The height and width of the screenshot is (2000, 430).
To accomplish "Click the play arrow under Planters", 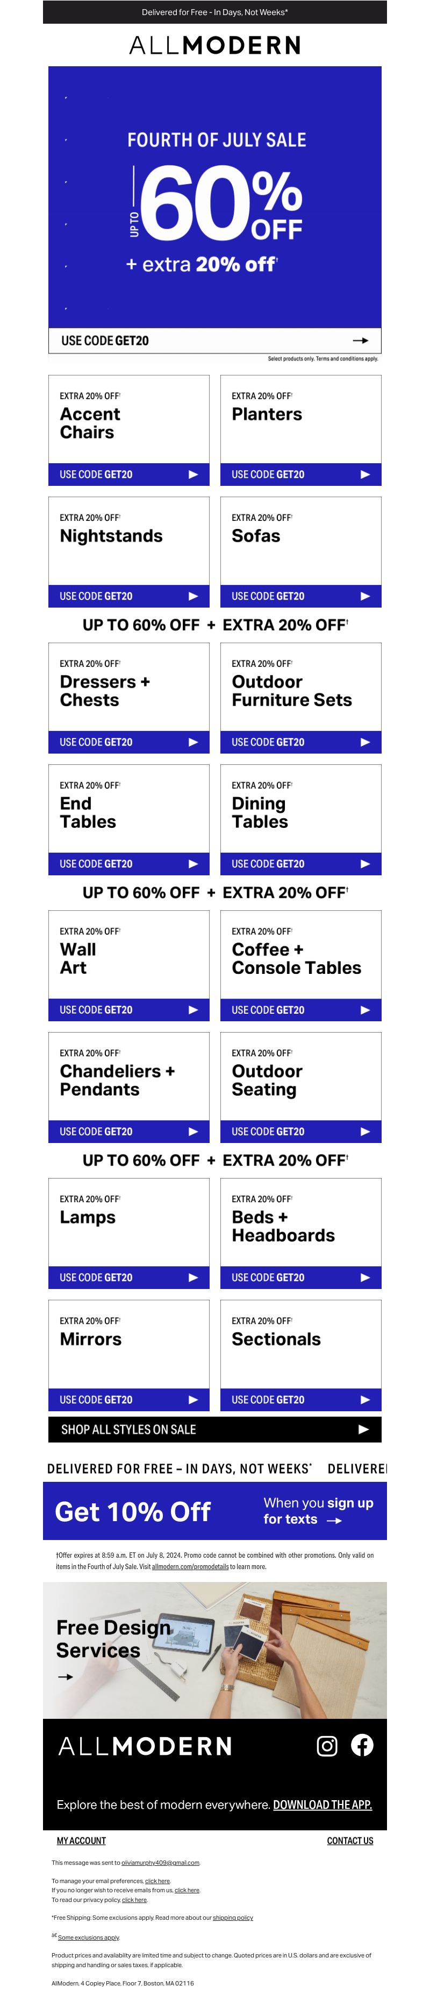I will coord(365,475).
